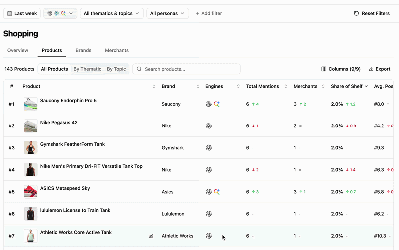The height and width of the screenshot is (250, 399).
Task: Switch to By Thematic view
Action: pos(87,69)
